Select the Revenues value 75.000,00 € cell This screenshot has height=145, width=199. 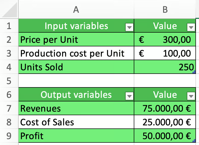click(x=165, y=108)
